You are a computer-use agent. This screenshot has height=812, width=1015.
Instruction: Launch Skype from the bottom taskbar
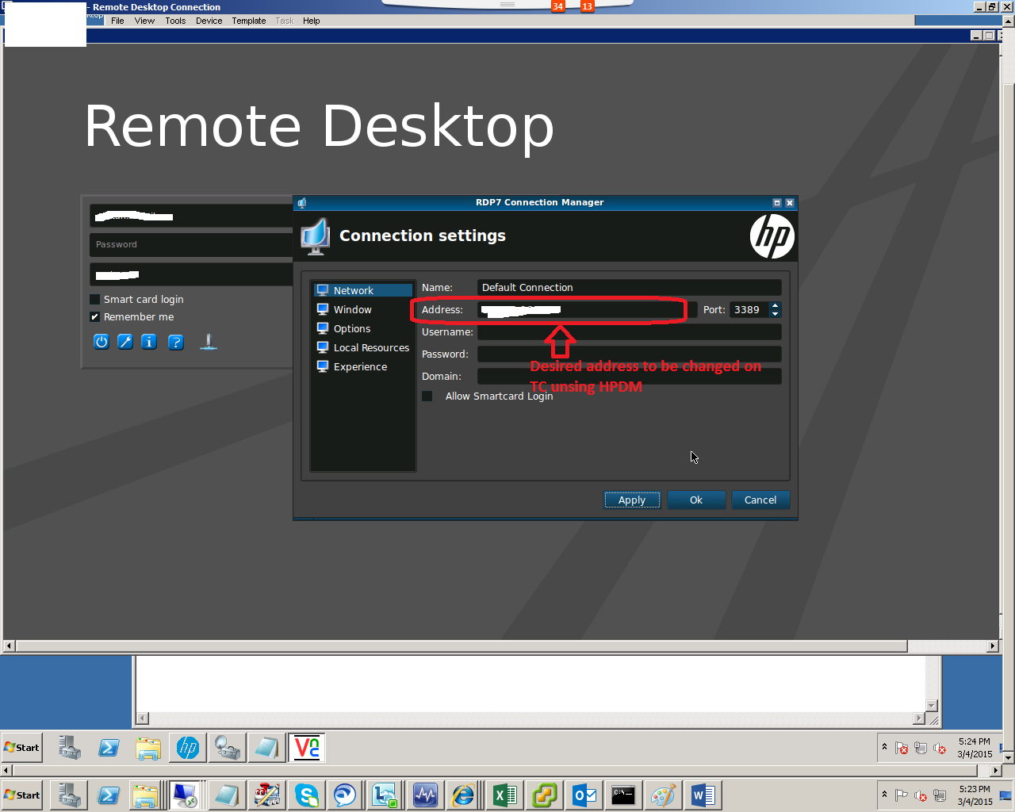(307, 795)
